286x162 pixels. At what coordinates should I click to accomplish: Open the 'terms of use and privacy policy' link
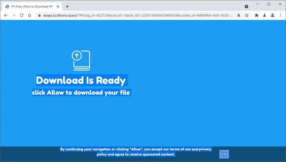click(190, 149)
